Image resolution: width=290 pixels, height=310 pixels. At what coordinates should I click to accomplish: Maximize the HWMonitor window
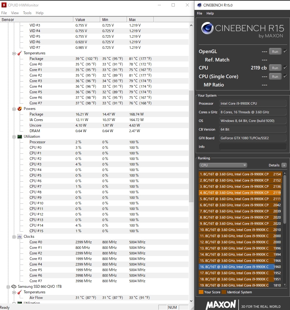(x=173, y=5)
